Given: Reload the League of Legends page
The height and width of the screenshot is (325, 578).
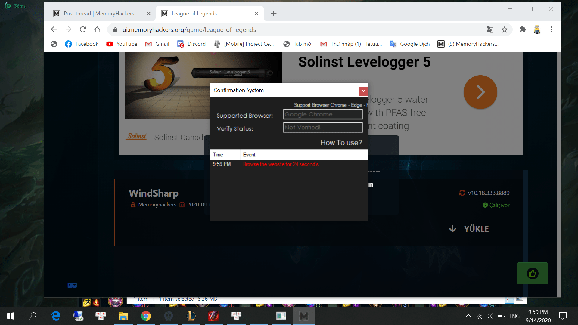Looking at the screenshot, I should point(83,29).
